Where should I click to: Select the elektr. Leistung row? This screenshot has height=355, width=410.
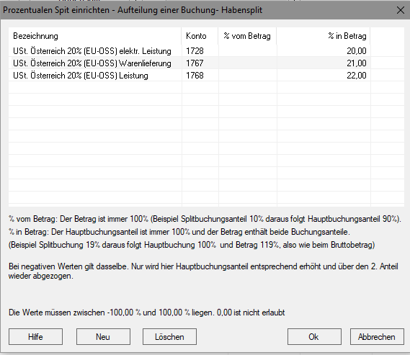tap(206, 50)
